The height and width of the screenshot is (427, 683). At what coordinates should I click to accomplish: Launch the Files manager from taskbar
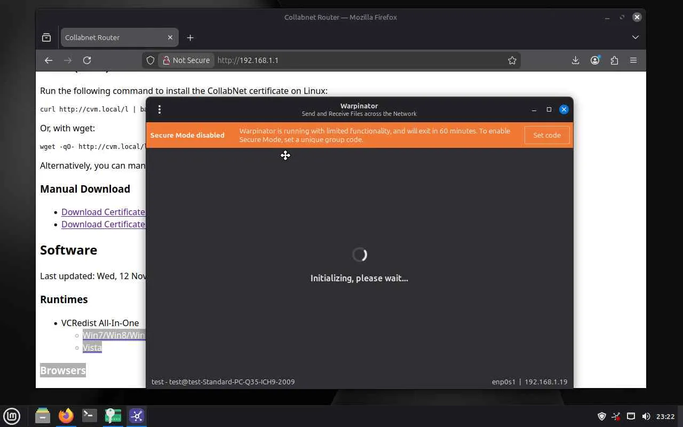(42, 416)
